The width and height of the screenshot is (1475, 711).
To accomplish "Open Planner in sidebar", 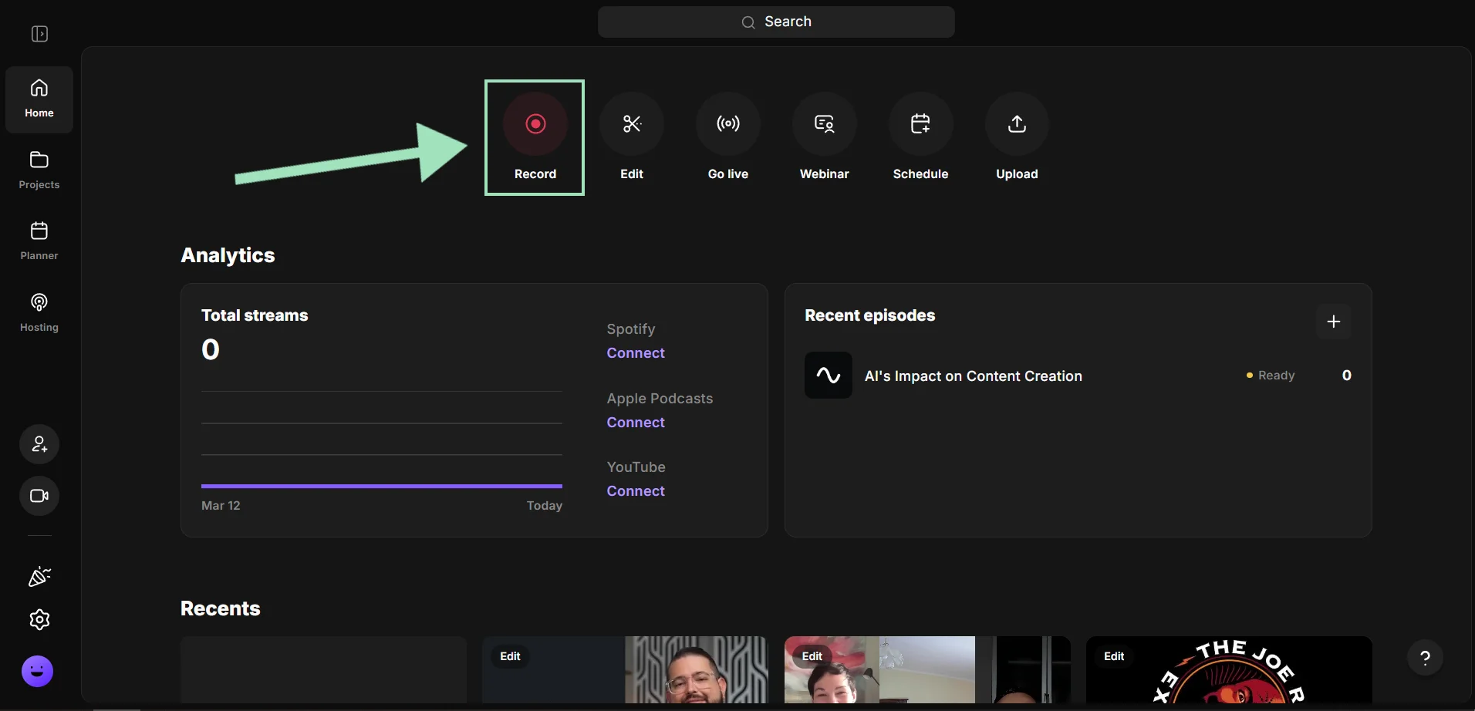I will (x=39, y=241).
